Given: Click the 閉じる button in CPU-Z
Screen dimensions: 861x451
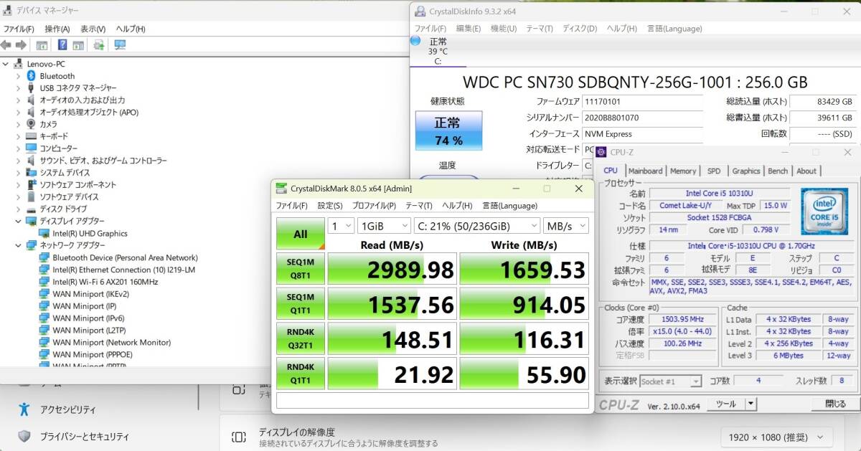Looking at the screenshot, I should click(835, 404).
